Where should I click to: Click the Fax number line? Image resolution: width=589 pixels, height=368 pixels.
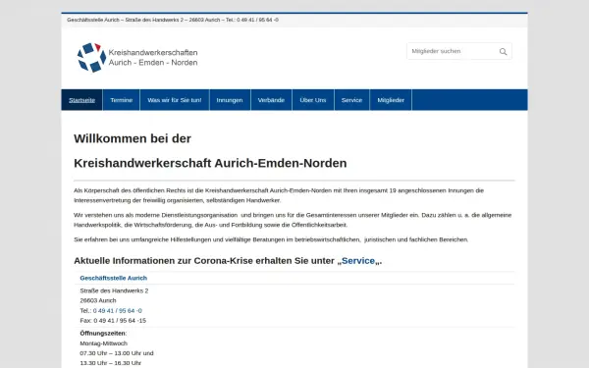pos(113,320)
